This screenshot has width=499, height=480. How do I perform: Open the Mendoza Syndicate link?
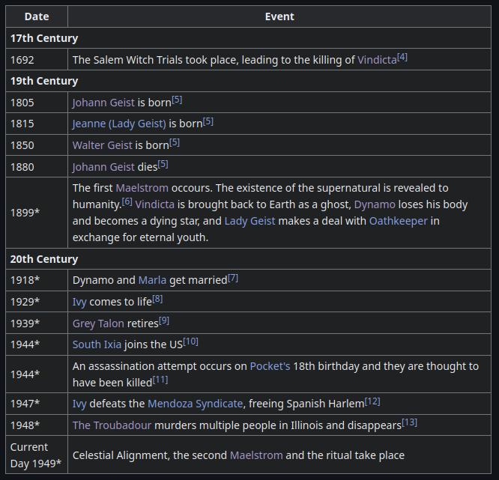195,404
